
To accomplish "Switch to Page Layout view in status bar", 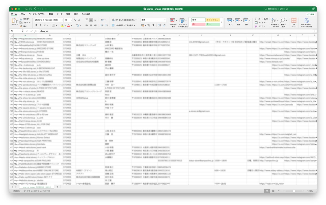I will [x=273, y=191].
